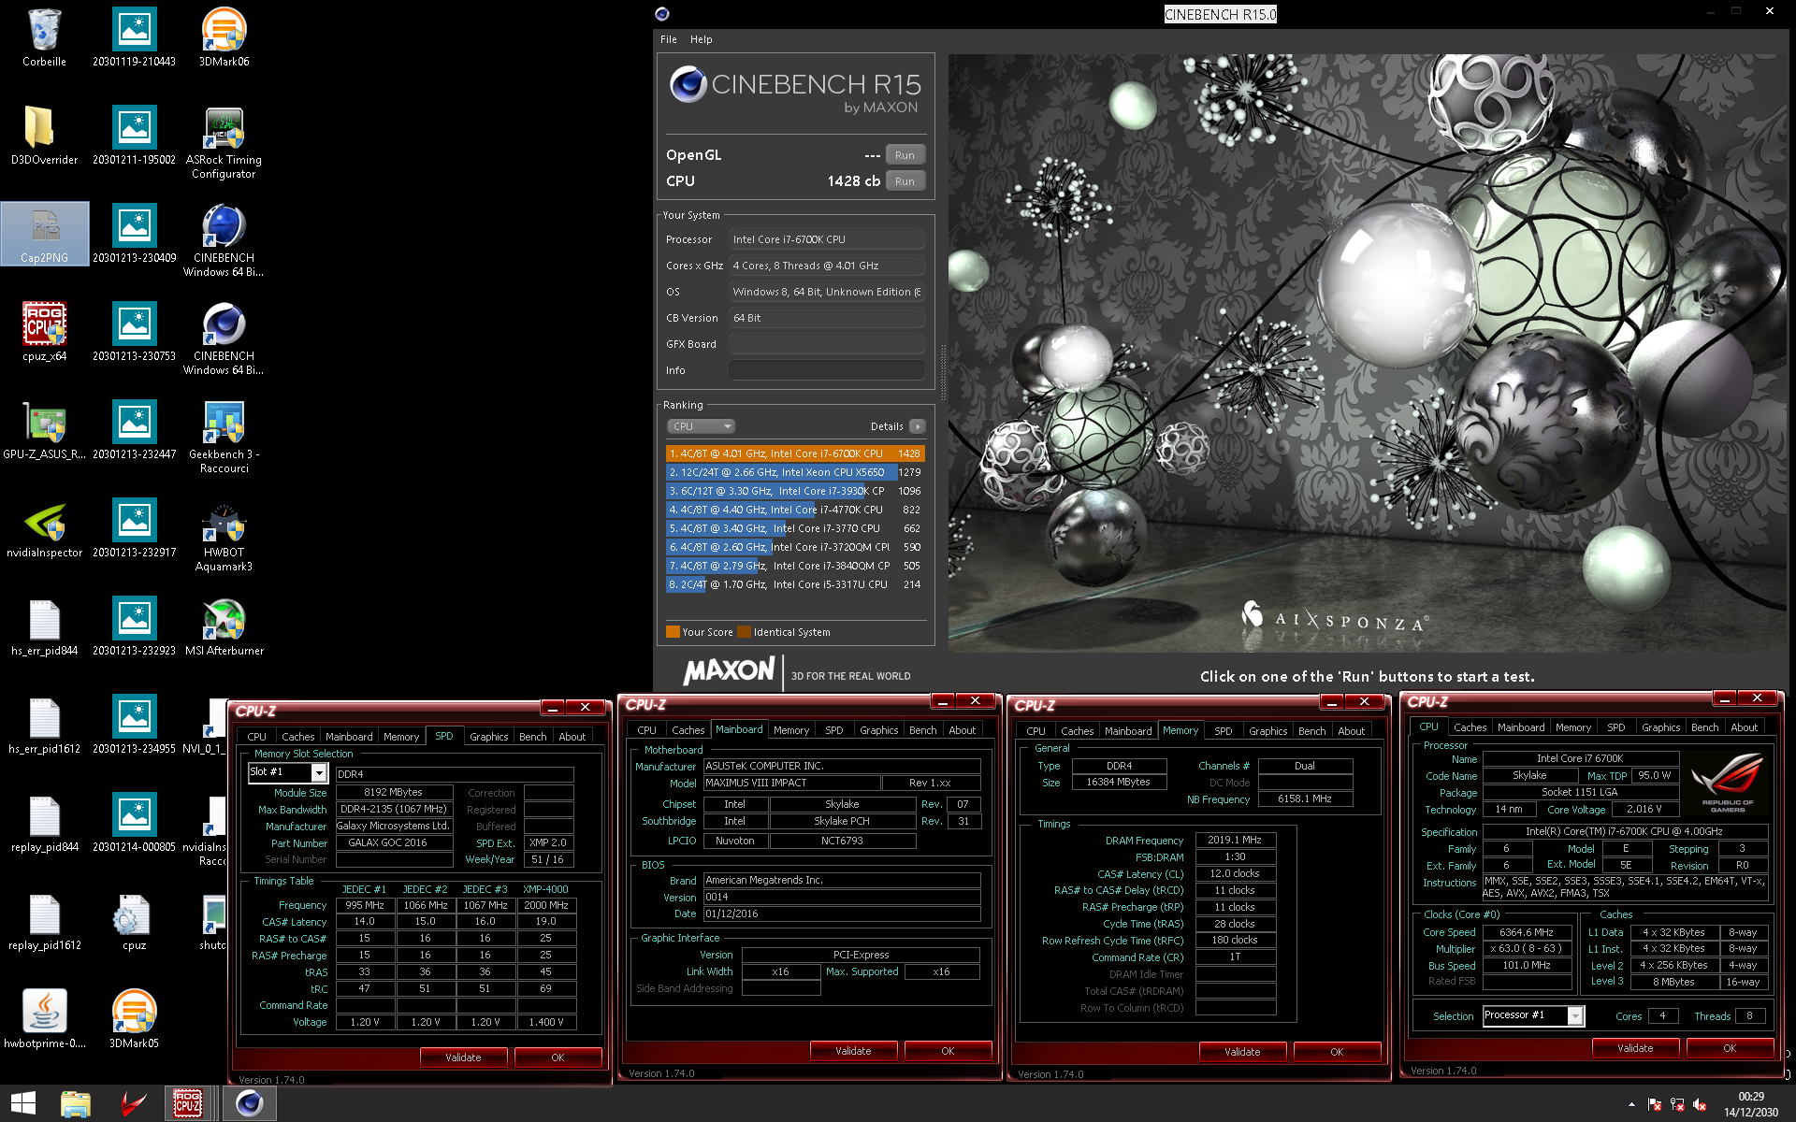This screenshot has height=1122, width=1796.
Task: Open Bench tab in Mainboard CPU-Z window
Action: coord(922,730)
